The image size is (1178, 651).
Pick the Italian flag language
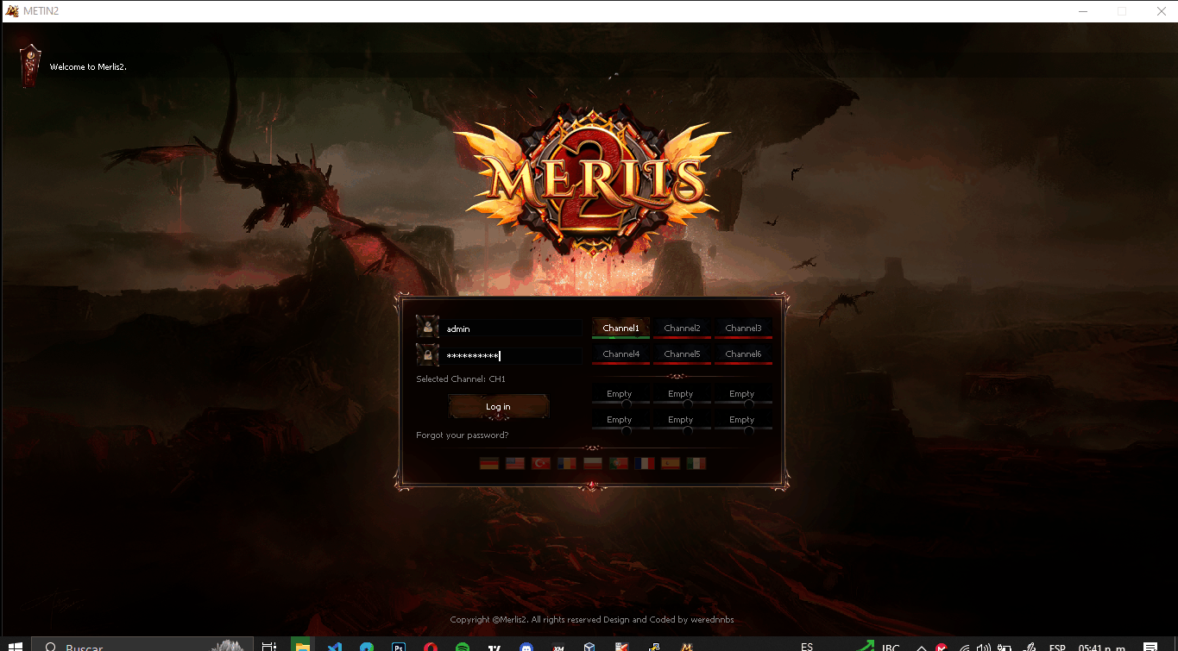696,463
